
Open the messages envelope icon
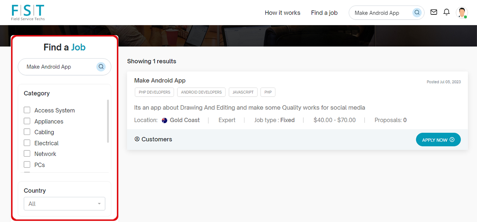(434, 12)
